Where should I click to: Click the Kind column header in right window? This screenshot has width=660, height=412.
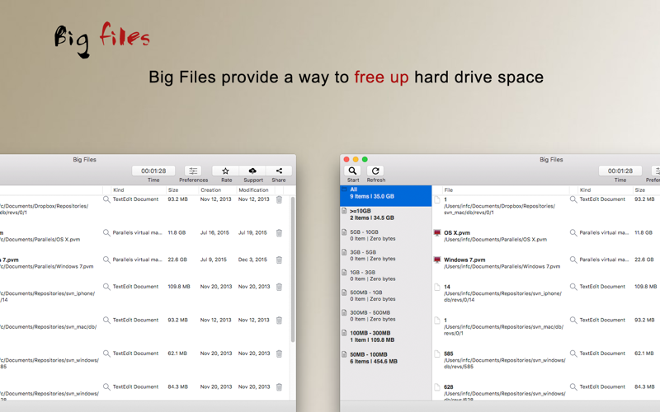coord(604,190)
